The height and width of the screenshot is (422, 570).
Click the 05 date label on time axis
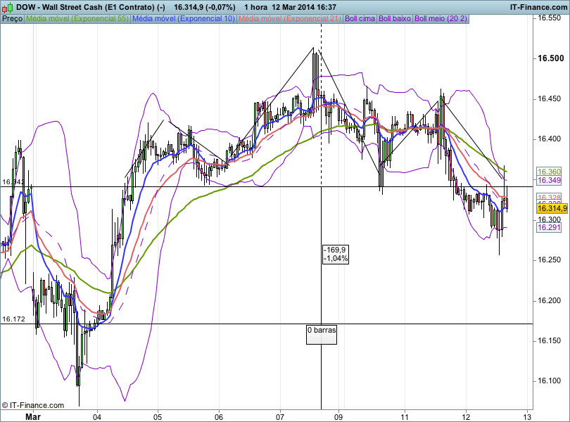(x=158, y=416)
